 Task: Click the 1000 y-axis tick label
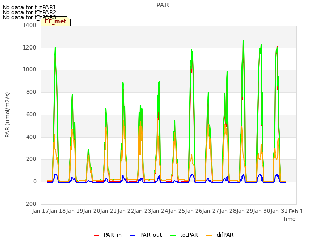click(30, 70)
